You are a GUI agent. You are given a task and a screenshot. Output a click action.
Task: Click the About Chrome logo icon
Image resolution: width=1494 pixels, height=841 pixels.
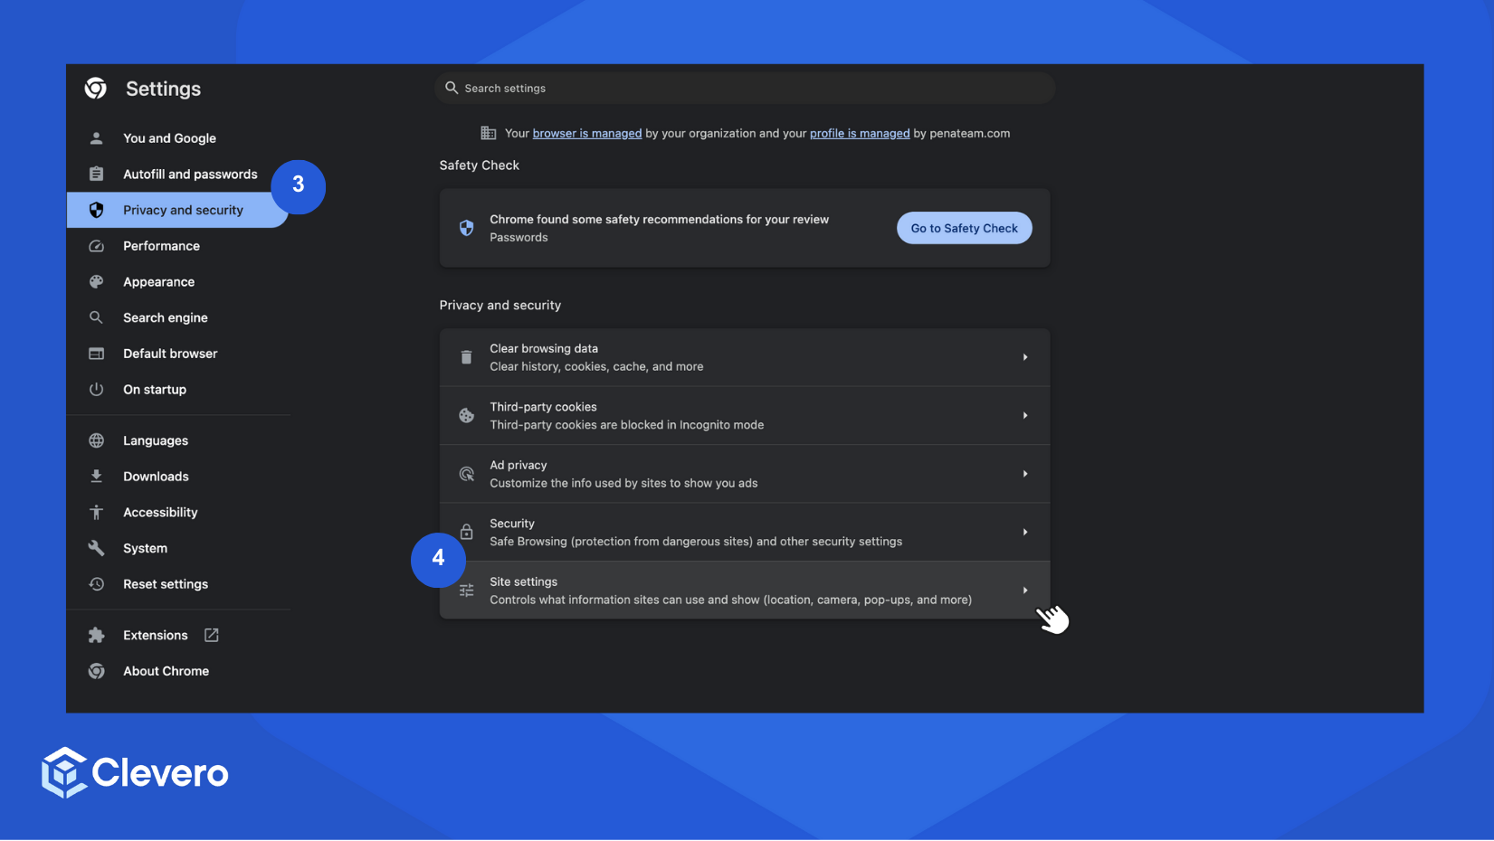96,671
